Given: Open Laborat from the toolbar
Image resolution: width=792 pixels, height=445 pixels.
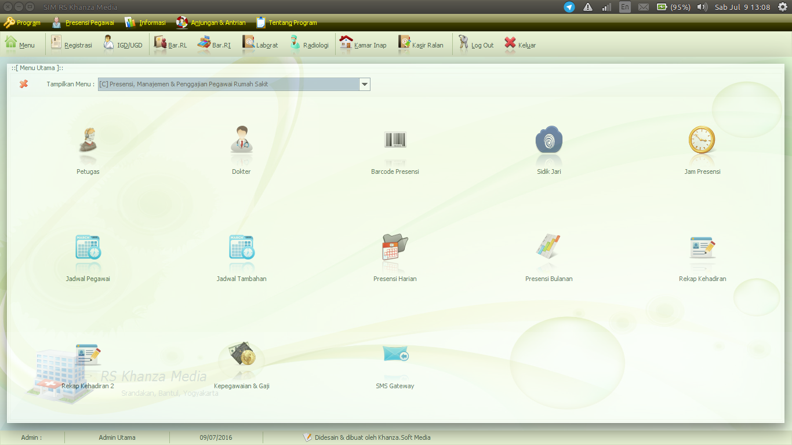Looking at the screenshot, I should click(x=259, y=44).
